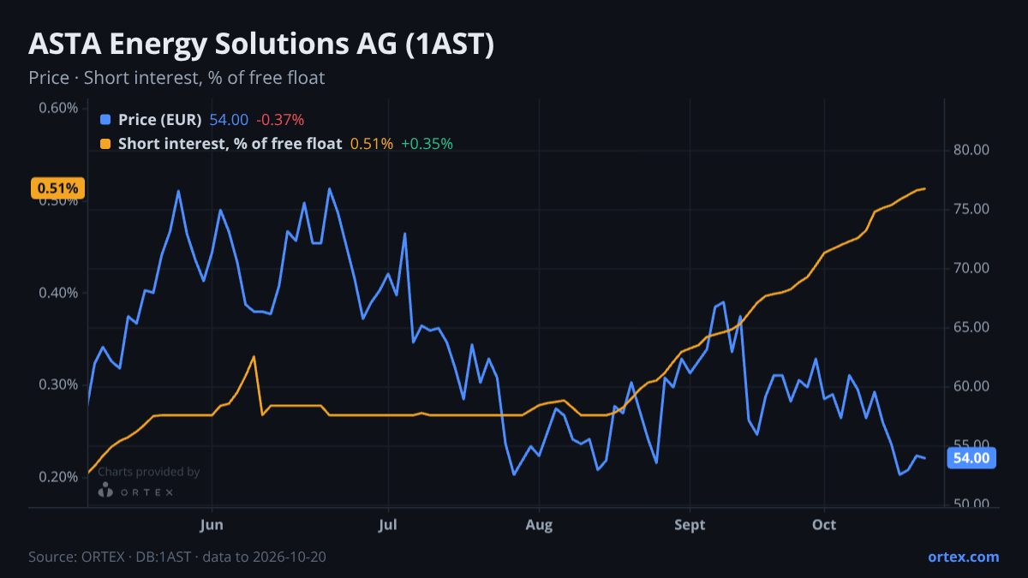Click the +0.35% short interest change value
The height and width of the screenshot is (578, 1028).
427,144
